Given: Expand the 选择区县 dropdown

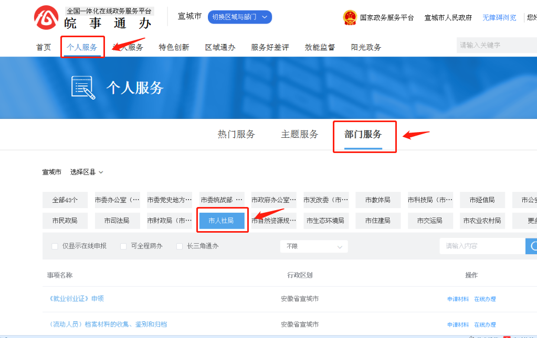Looking at the screenshot, I should click(87, 172).
